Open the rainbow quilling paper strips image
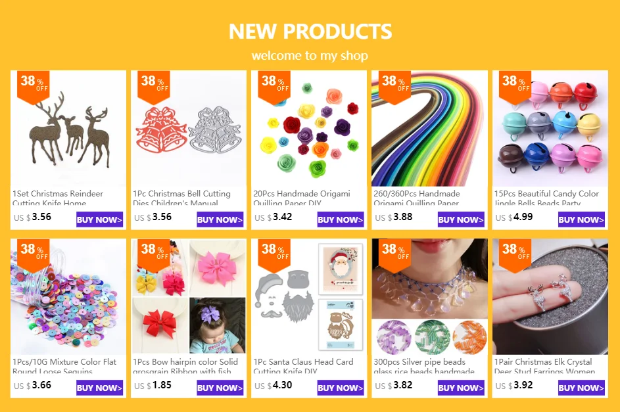620x412 pixels. (429, 128)
